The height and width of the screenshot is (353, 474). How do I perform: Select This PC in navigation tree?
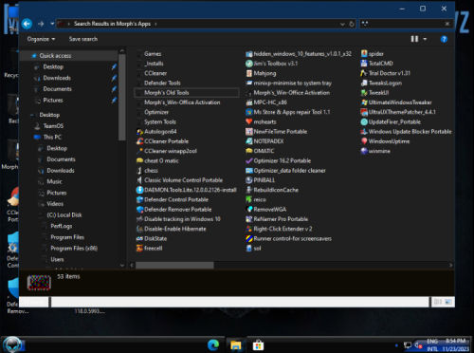pyautogui.click(x=52, y=137)
